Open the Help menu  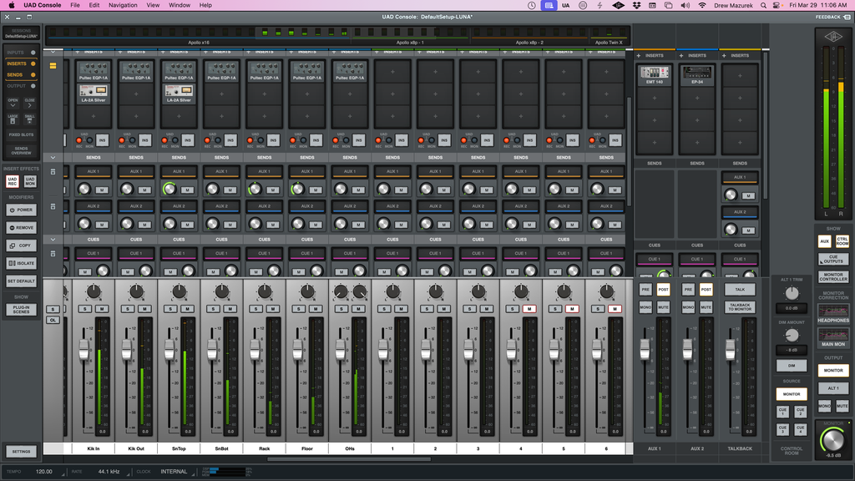tap(205, 6)
